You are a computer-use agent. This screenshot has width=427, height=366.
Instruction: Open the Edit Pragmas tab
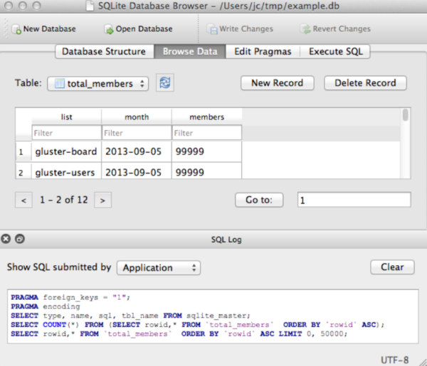point(263,52)
